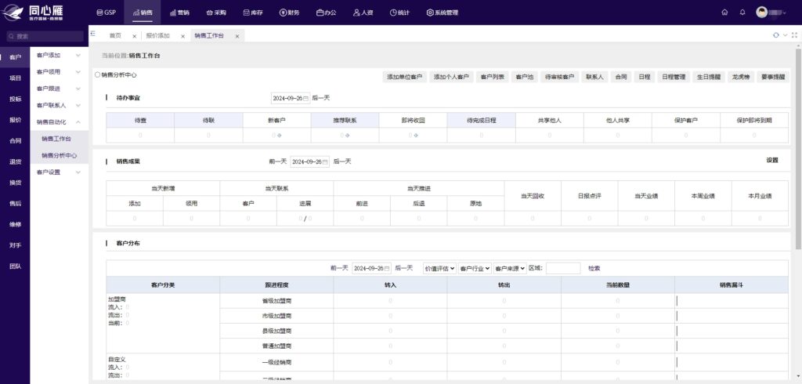Click the refresh icon on tab bar

776,35
